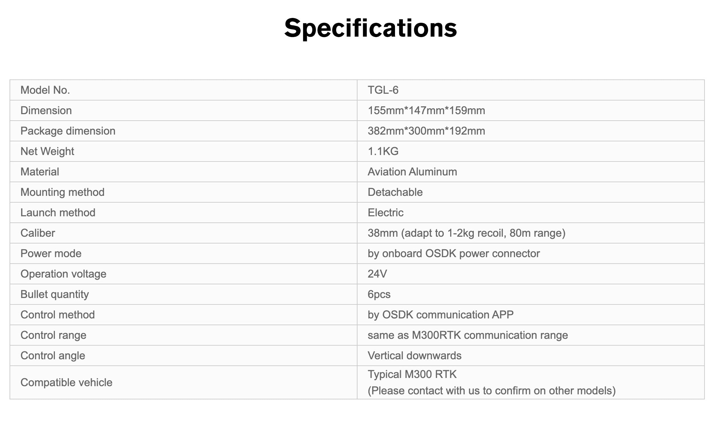Select the 24V operation voltage value
Screen dimensions: 713x425
tap(377, 274)
